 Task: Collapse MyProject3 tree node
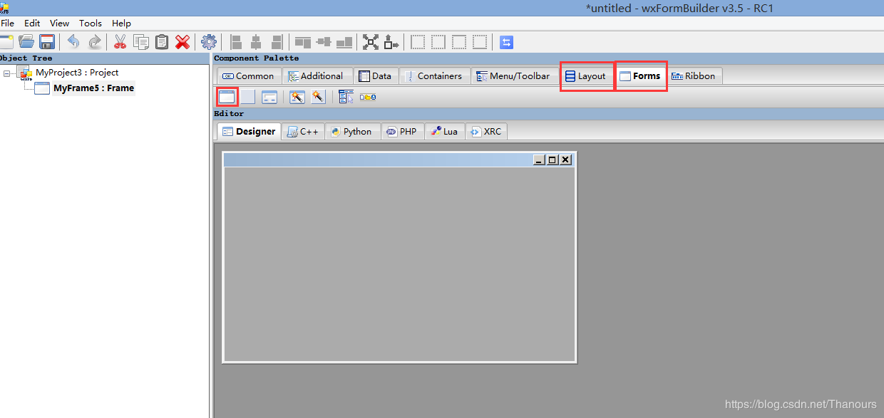(6, 73)
